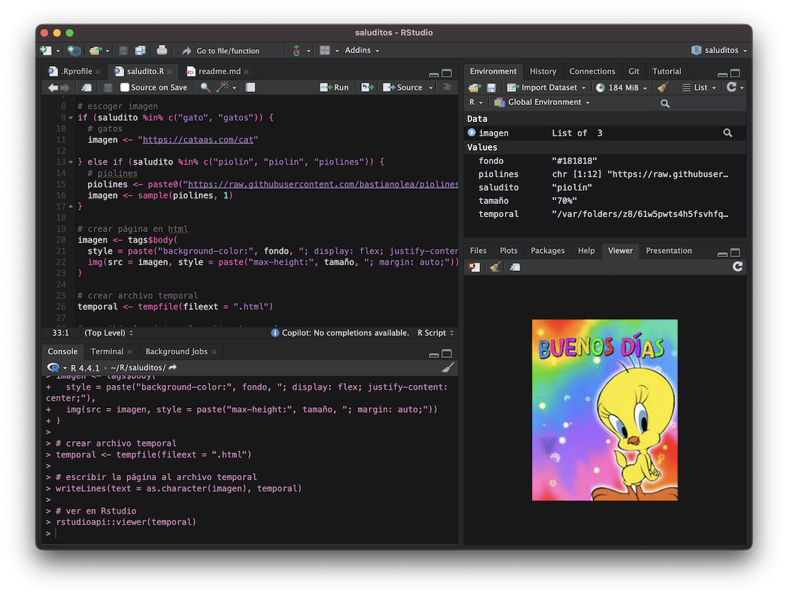The width and height of the screenshot is (788, 597).
Task: Save workspace using Environment floppy disk icon
Action: click(491, 87)
